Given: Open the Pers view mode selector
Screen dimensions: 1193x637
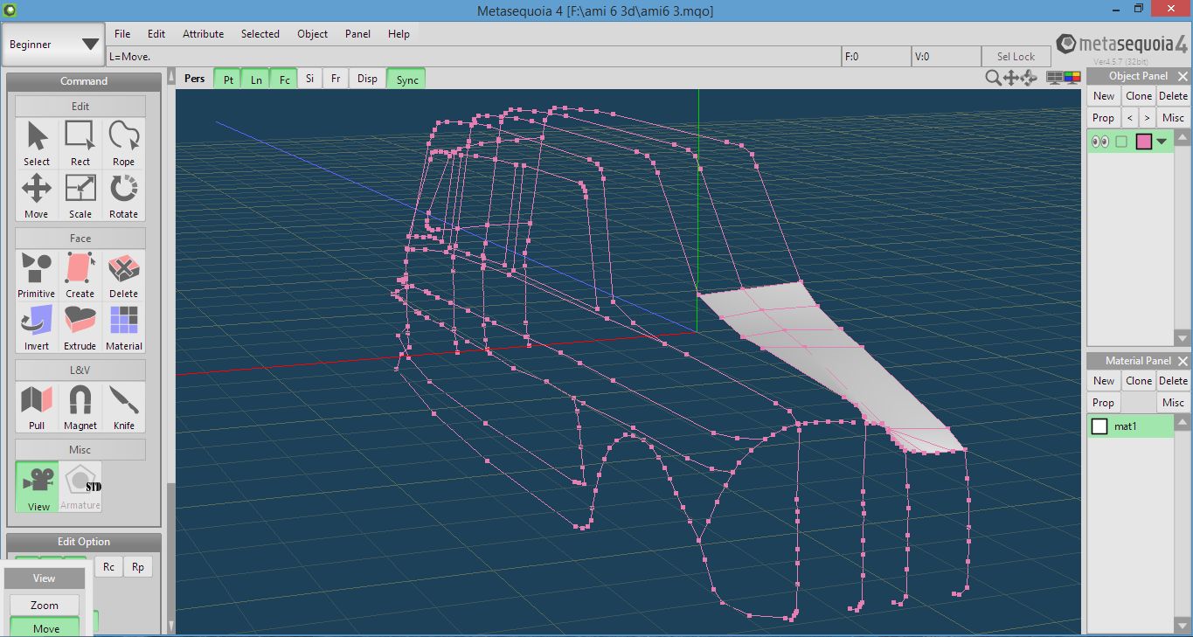Looking at the screenshot, I should tap(195, 79).
